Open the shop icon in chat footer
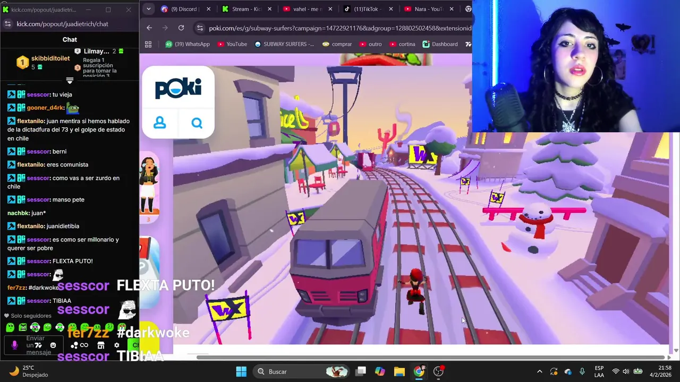The image size is (680, 382). pyautogui.click(x=100, y=345)
